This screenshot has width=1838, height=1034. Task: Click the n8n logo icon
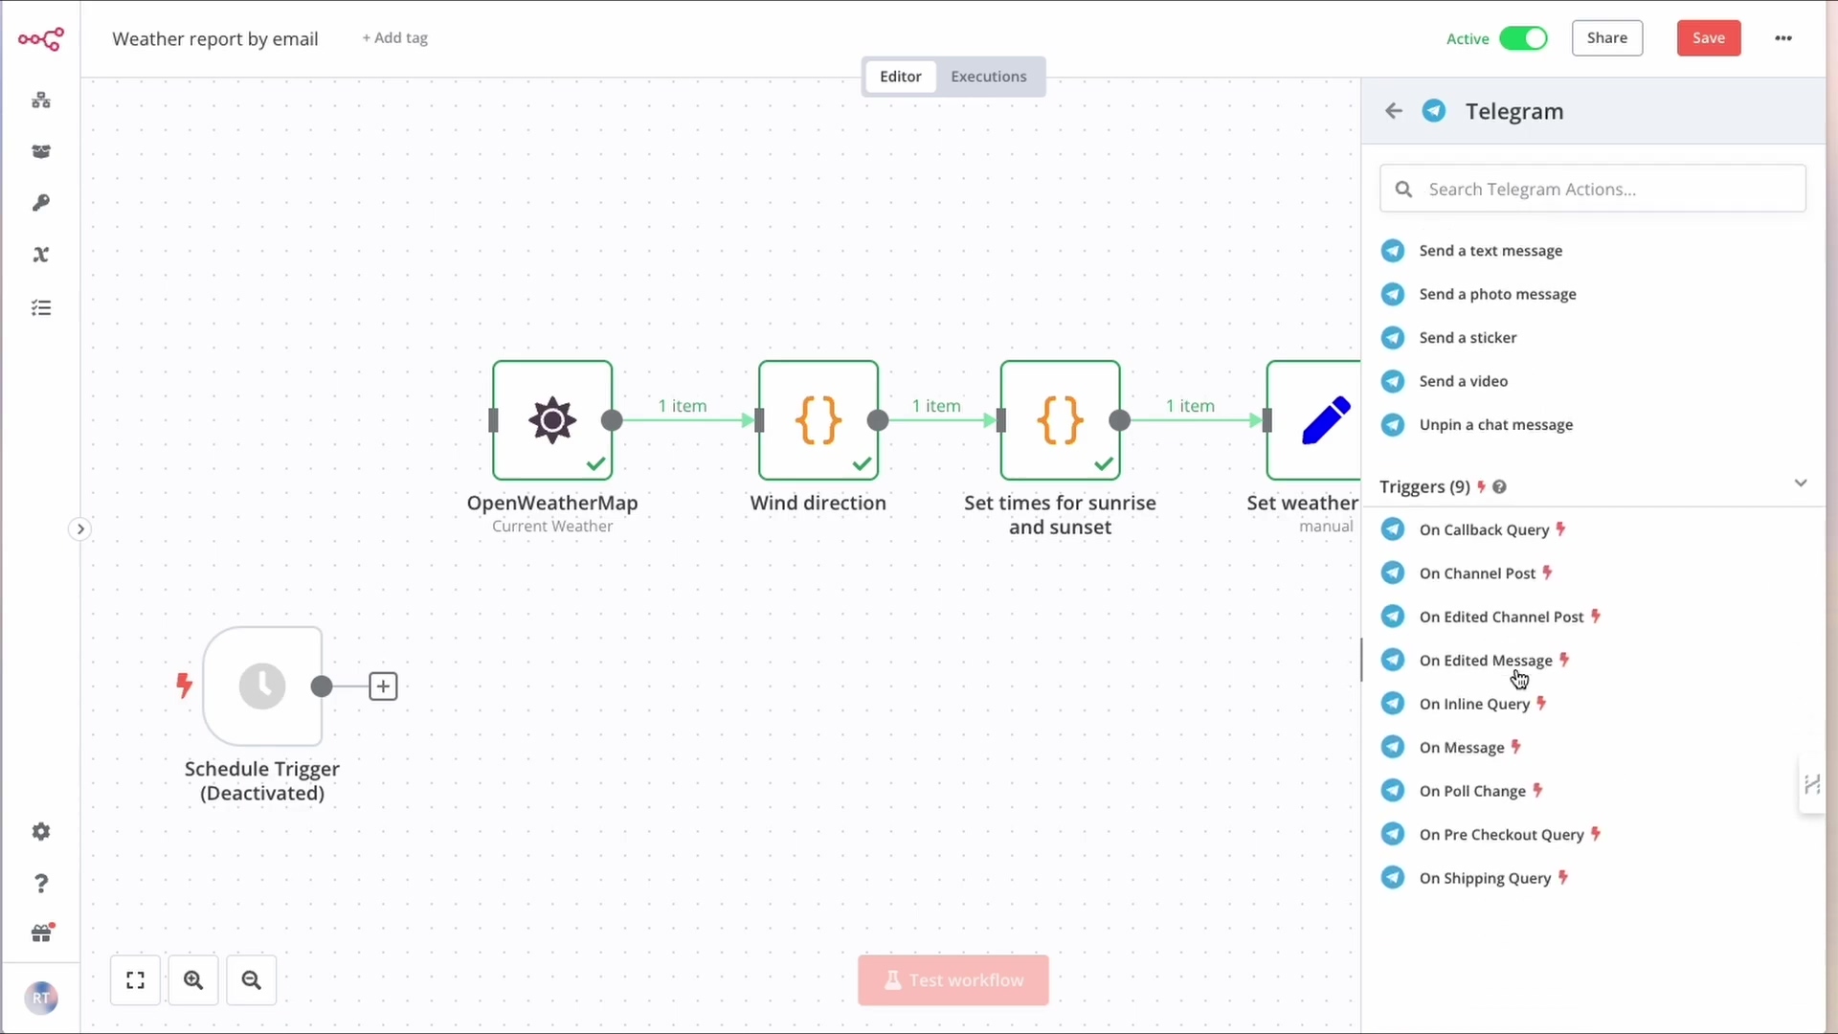pos(41,39)
